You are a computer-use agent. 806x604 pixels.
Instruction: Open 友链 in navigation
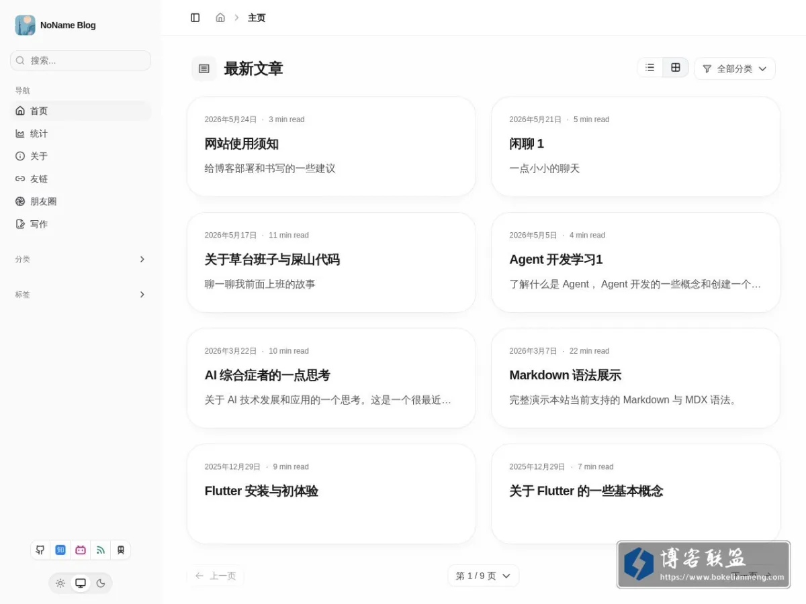[x=81, y=179]
